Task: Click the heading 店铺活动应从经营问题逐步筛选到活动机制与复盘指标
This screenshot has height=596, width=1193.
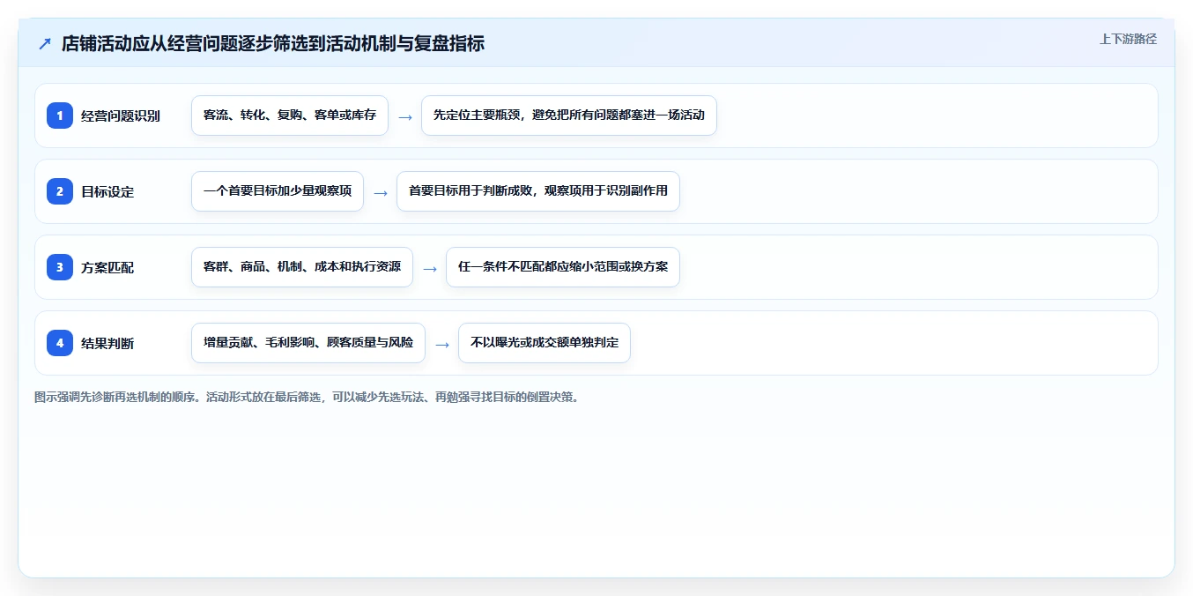Action: (273, 43)
